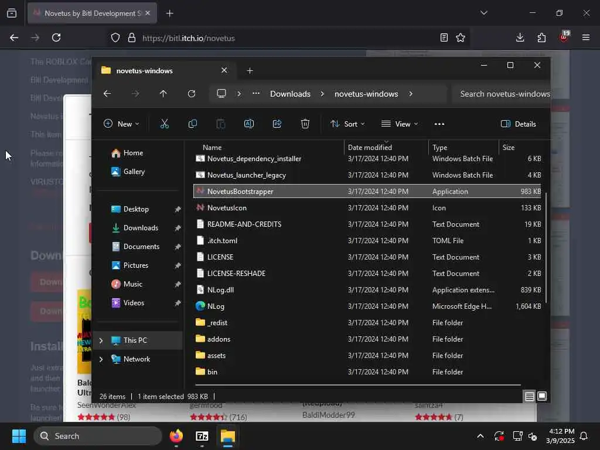Go up one folder level in Explorer
600x450 pixels.
click(163, 94)
